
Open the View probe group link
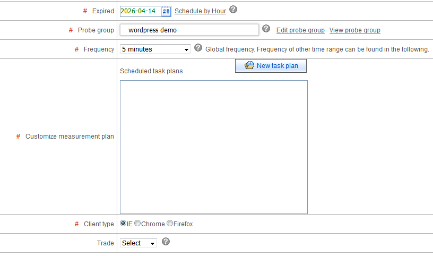354,30
